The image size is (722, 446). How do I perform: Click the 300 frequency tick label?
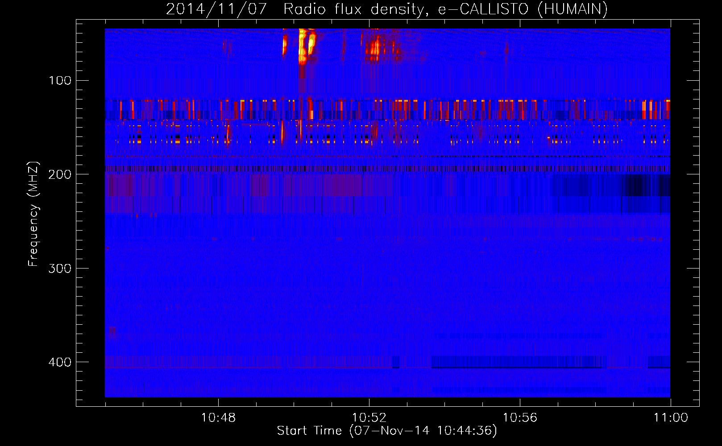click(60, 268)
